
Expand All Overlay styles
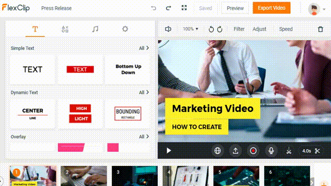144,136
